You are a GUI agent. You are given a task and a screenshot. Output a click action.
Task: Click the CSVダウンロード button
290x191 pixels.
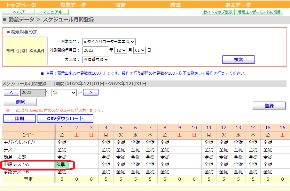tap(65, 119)
